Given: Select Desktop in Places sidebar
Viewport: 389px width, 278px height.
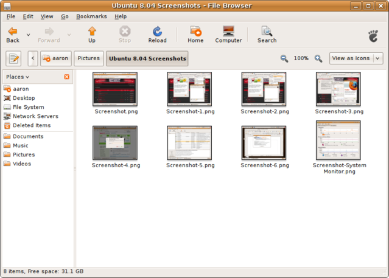Looking at the screenshot, I should click(x=38, y=98).
